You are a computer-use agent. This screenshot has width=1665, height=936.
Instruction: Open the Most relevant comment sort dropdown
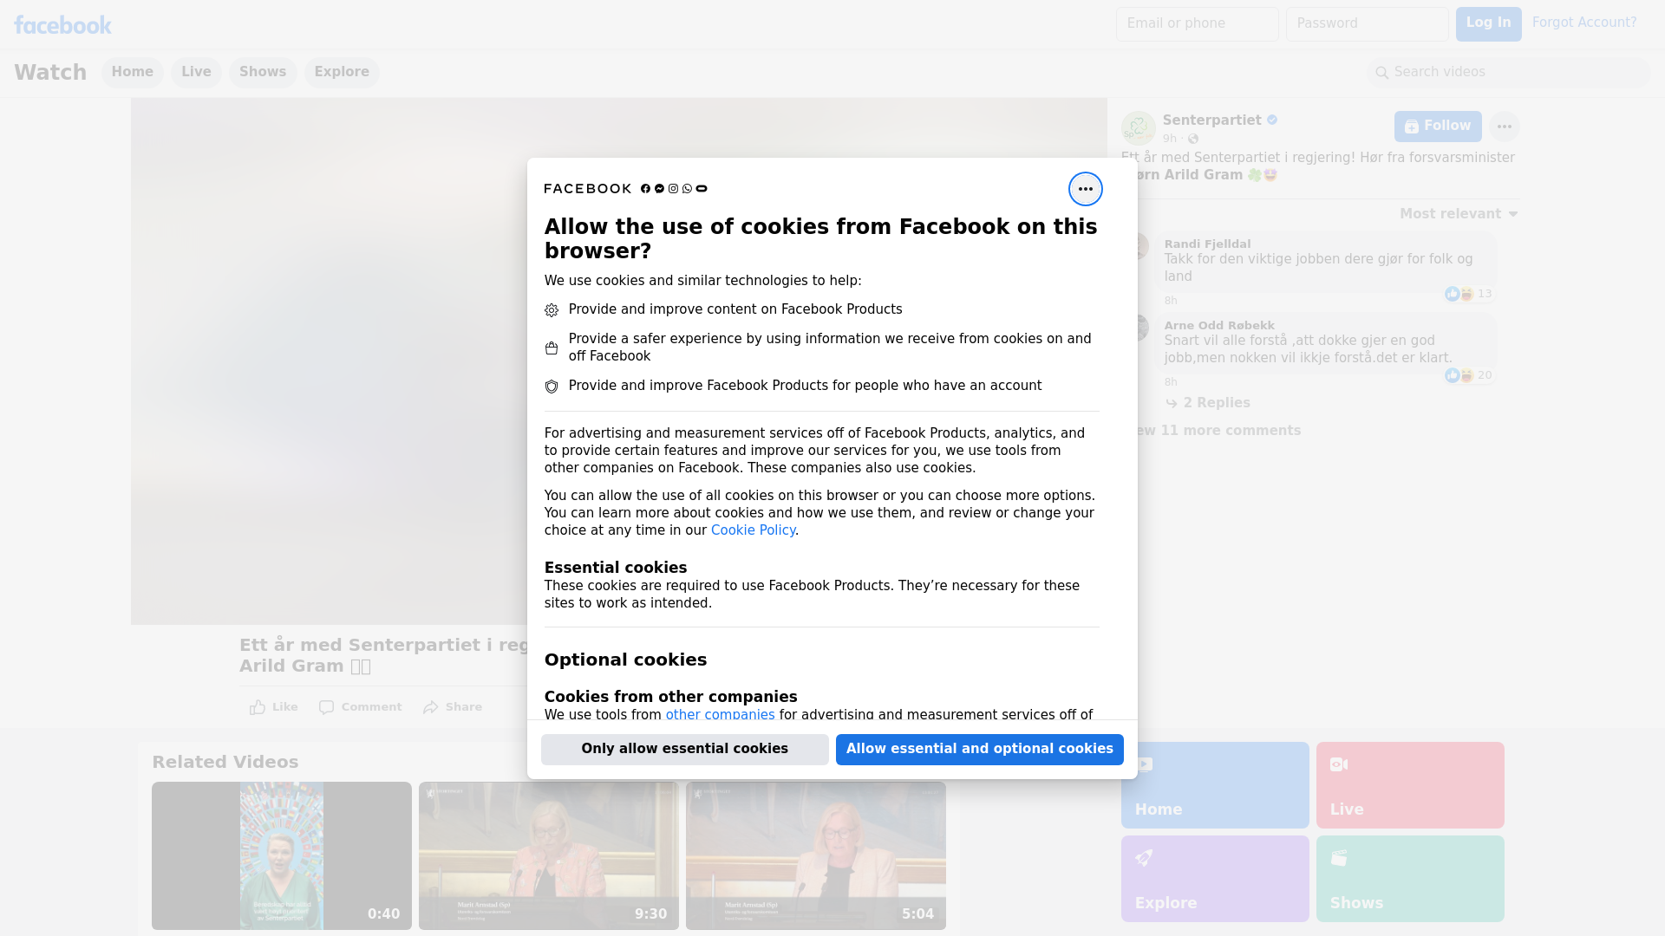click(1459, 214)
